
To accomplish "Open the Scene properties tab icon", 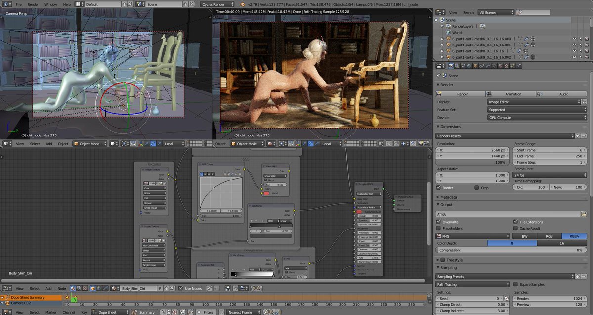I will (463, 66).
